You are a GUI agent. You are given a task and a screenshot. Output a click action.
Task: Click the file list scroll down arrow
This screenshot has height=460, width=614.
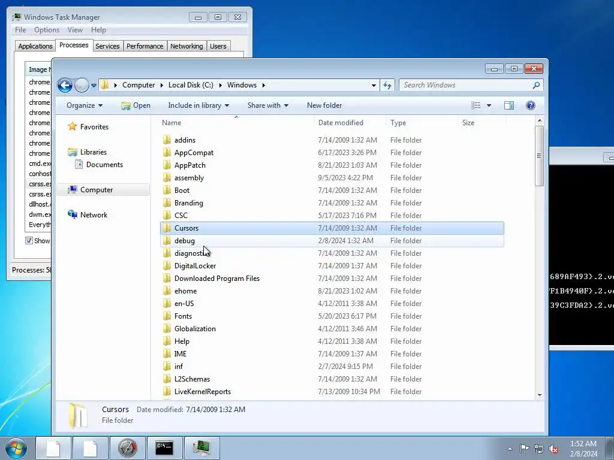click(540, 395)
